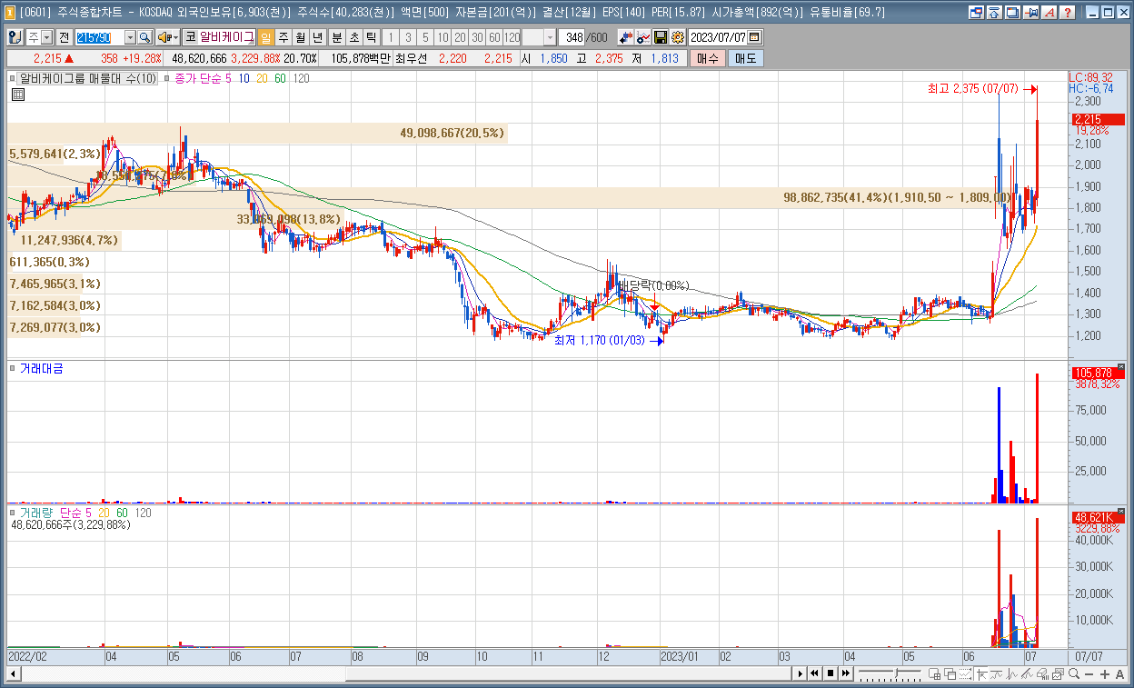Click the stock code input field 215790
This screenshot has width=1134, height=688.
[x=99, y=37]
